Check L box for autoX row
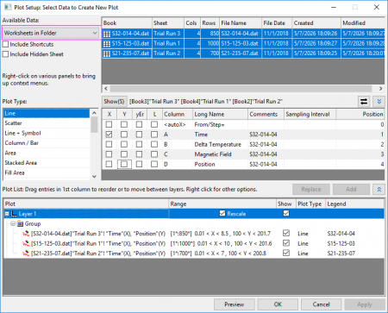 click(x=154, y=124)
